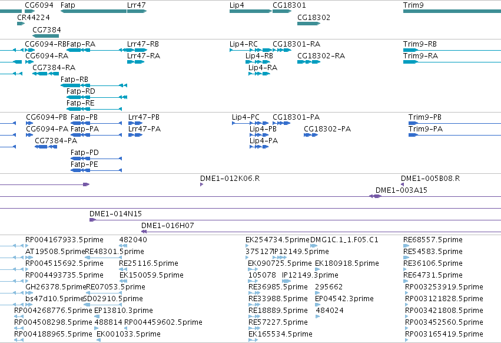Select the Lip4 gene bar
Screen dimensions: 501x343
point(251,11)
